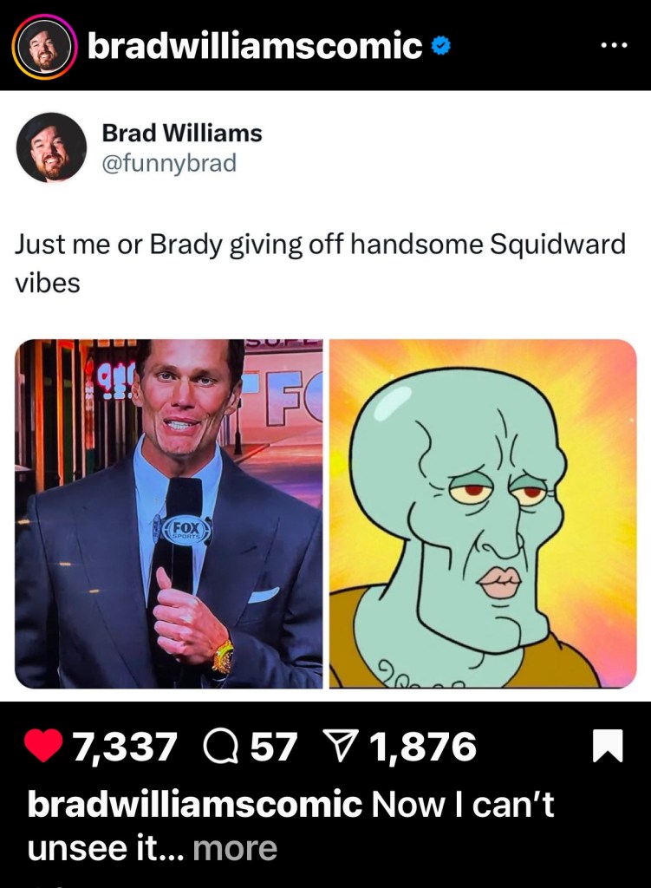This screenshot has height=888, width=651.
Task: View the 7,337 likes count
Action: [125, 747]
